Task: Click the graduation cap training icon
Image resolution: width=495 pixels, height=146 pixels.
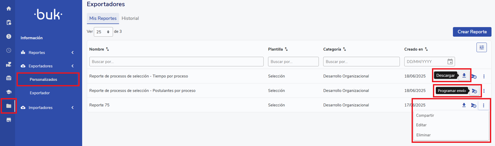Action: pyautogui.click(x=9, y=92)
